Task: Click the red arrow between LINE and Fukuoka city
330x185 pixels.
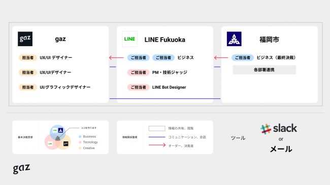Action: click(221, 58)
